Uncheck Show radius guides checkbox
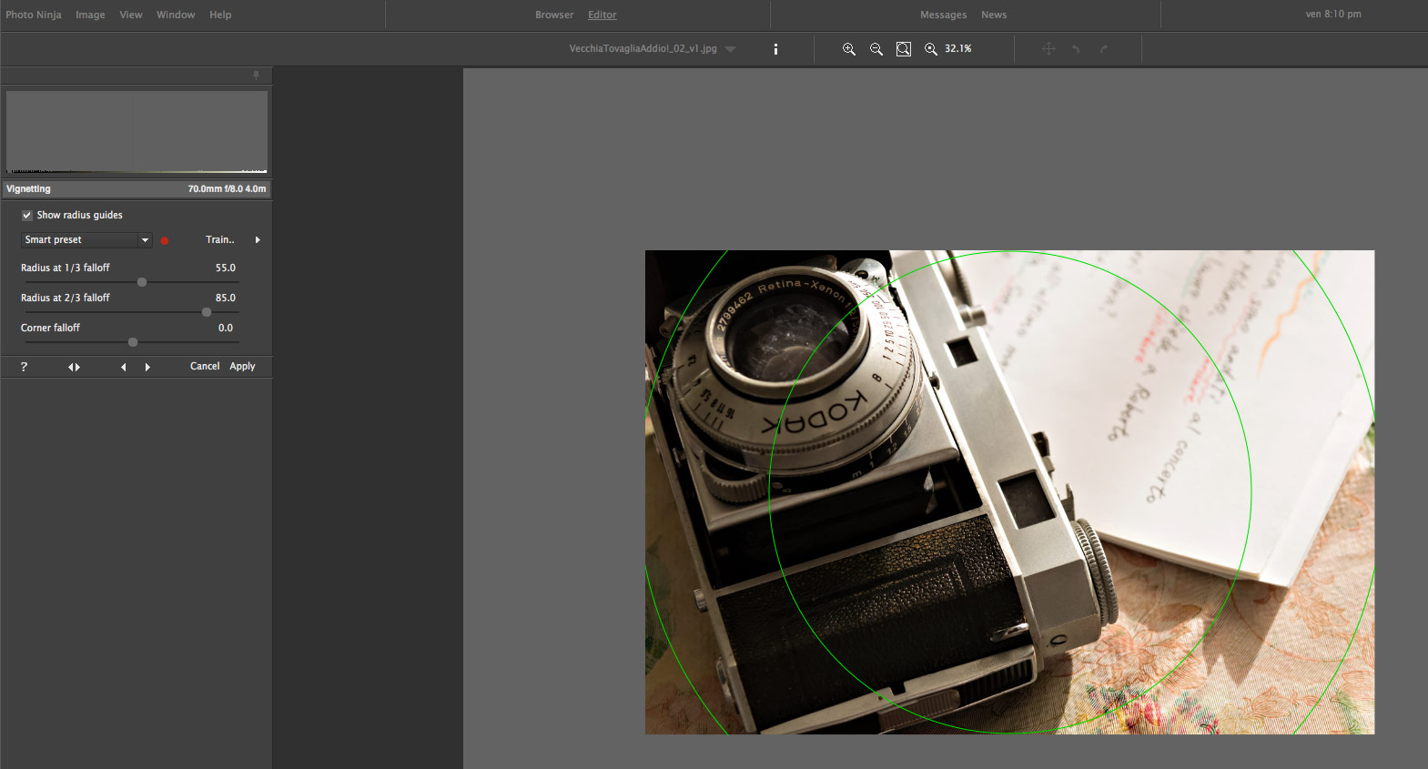This screenshot has height=769, width=1428. 27,216
